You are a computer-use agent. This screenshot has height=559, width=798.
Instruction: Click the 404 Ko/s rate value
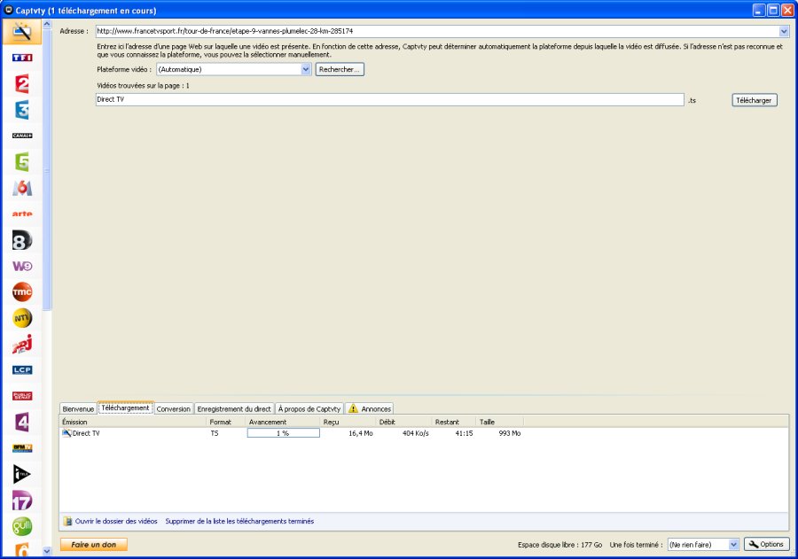tap(416, 433)
